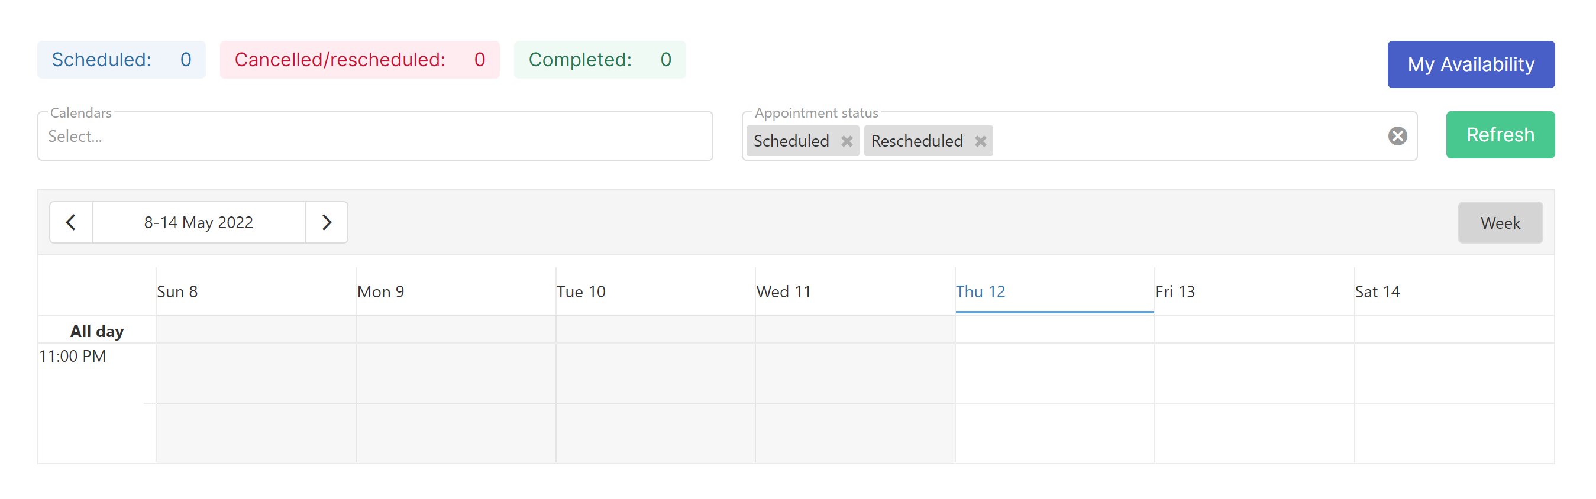Switch to Week view
Viewport: 1596px width, 499px height.
click(1500, 222)
